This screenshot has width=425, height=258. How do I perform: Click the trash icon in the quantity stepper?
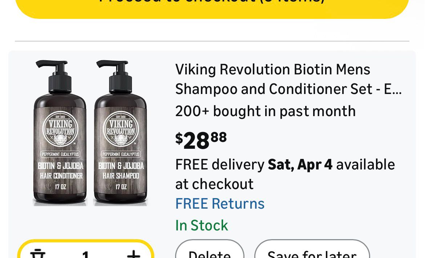[36, 254]
